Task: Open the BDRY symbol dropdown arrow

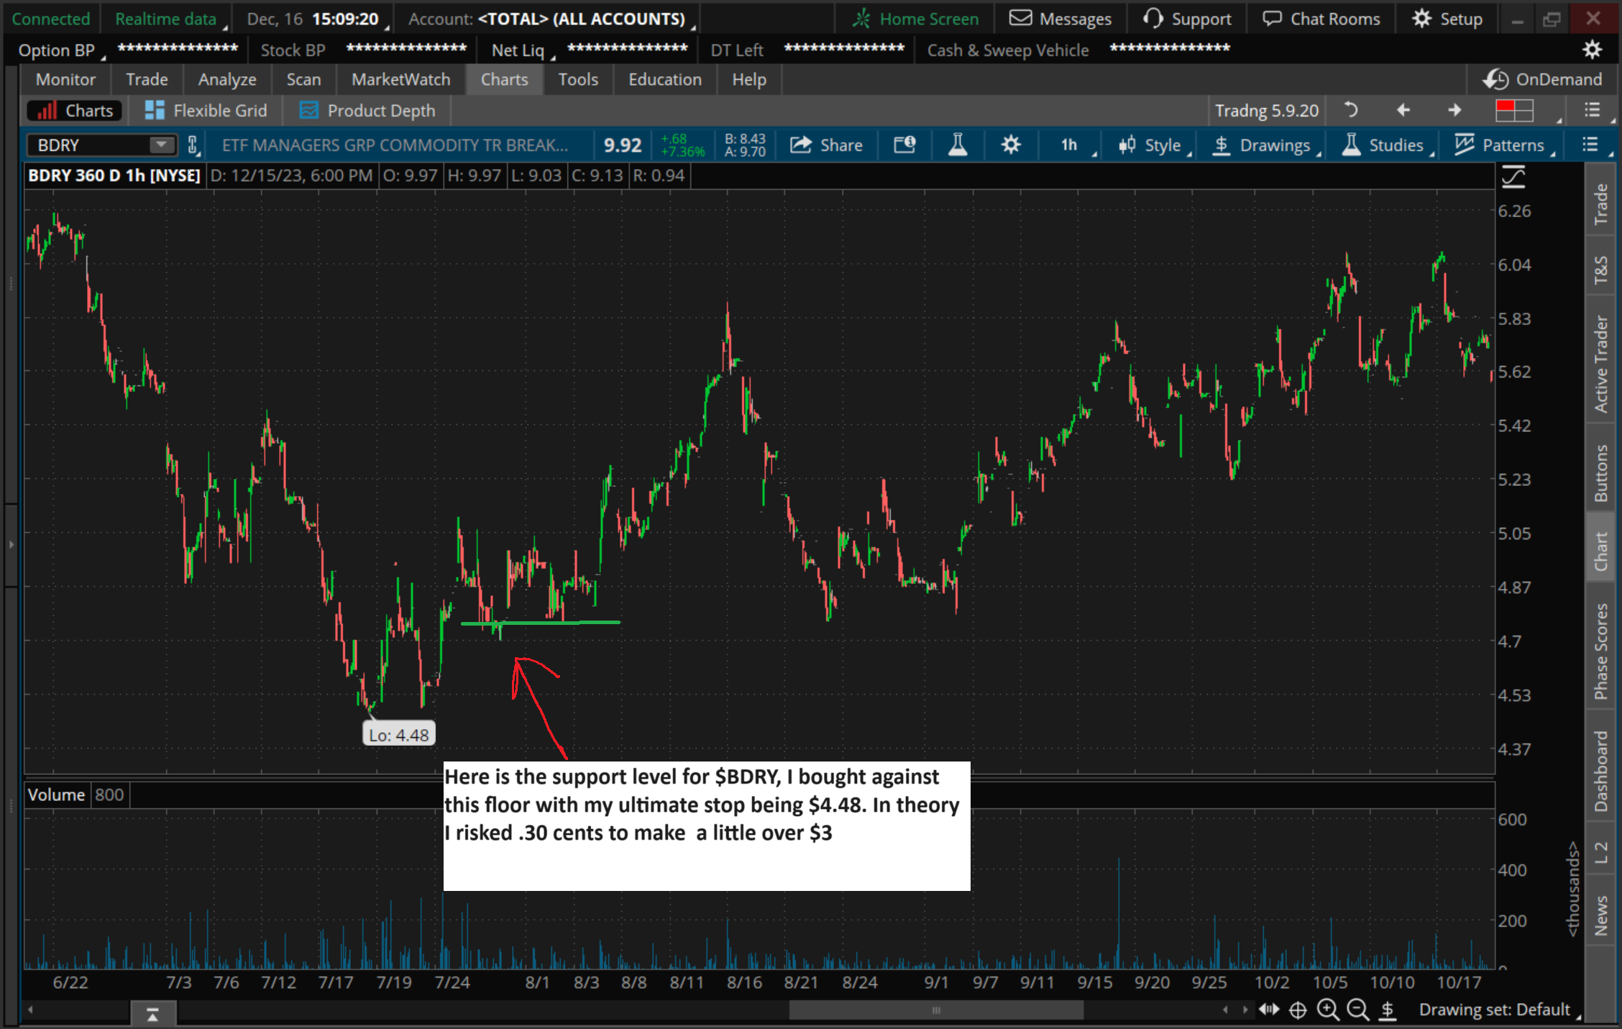Action: point(162,145)
